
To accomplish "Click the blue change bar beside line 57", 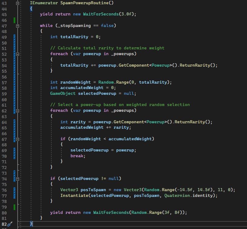I will (15, 82).
